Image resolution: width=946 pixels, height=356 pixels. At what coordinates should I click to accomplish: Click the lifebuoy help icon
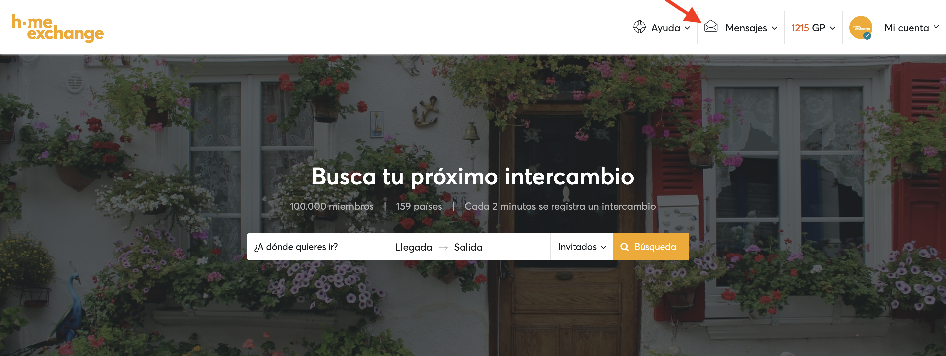click(x=639, y=27)
